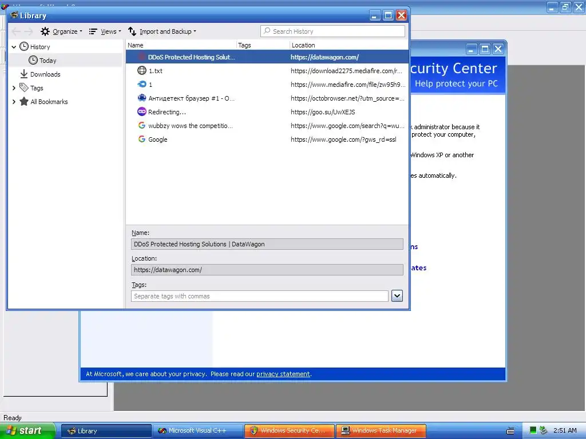Switch to Windows Task Manager taskbar button
Viewport: 586px width, 439px height.
click(x=381, y=431)
